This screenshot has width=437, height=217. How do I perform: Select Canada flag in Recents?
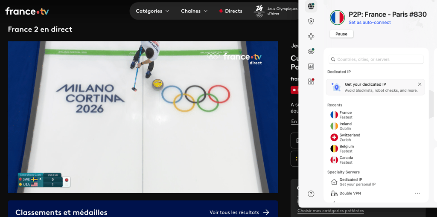tap(334, 160)
